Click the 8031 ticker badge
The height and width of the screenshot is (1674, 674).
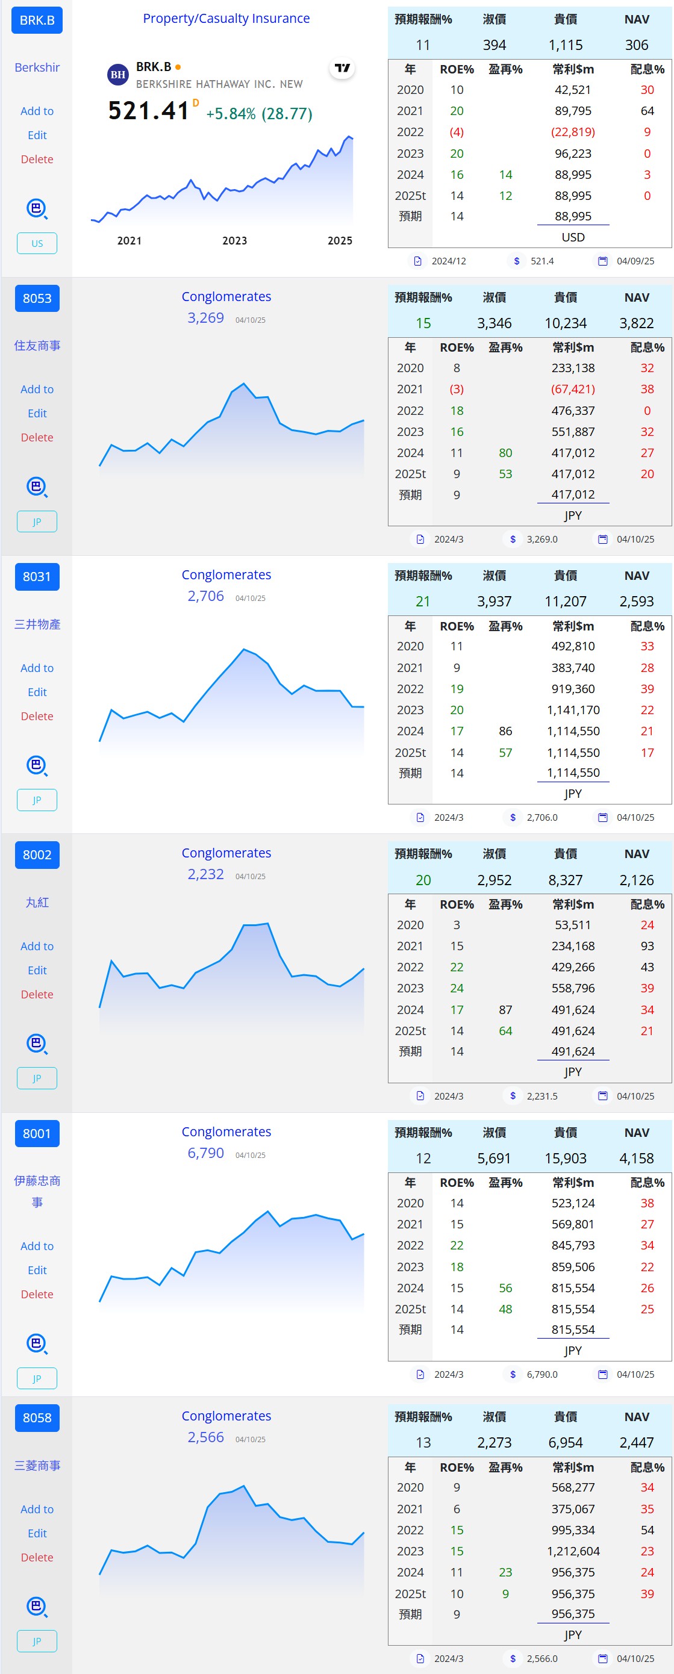click(x=37, y=576)
